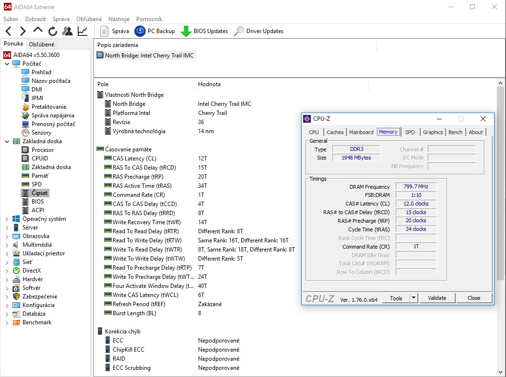Open the Zobraziť menu
Image resolution: width=506 pixels, height=377 pixels.
click(35, 19)
